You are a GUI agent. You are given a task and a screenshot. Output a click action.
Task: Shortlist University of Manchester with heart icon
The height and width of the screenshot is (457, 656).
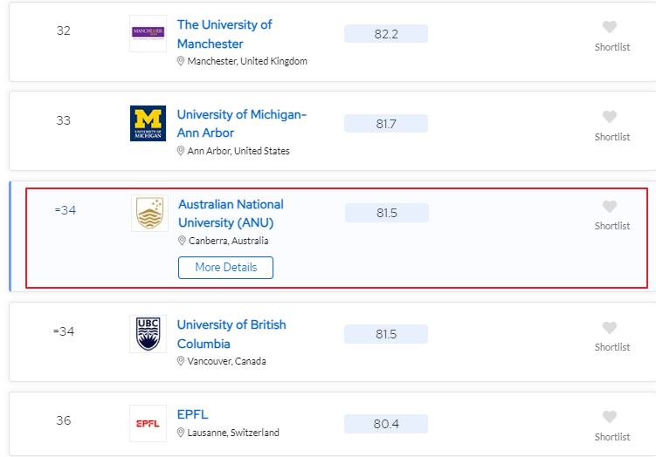coord(610,27)
